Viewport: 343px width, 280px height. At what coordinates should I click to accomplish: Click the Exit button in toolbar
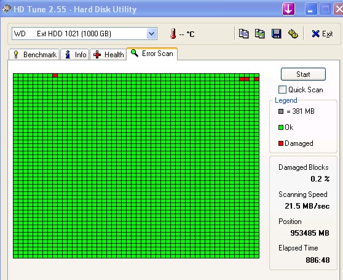point(322,34)
